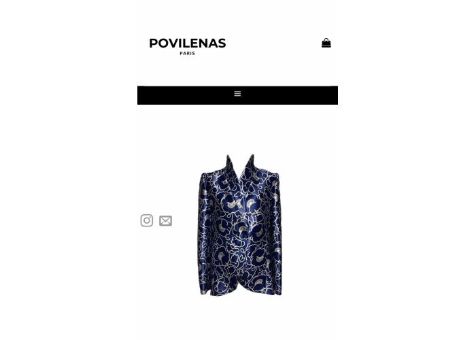Click the left sleeve of the jacket
476x340 pixels.
(204, 234)
